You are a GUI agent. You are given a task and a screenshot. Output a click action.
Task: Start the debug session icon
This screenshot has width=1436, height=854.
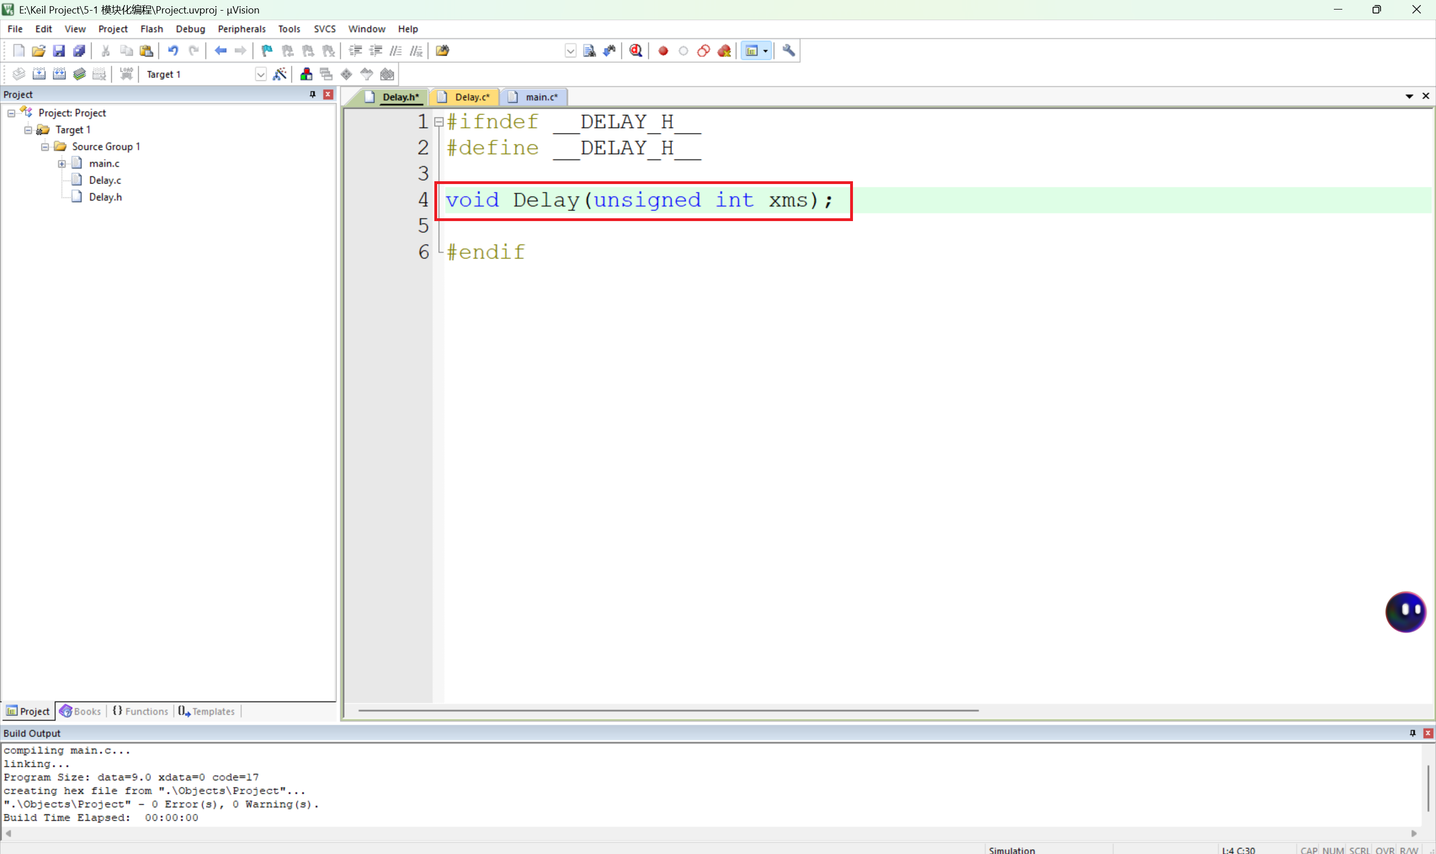point(635,50)
